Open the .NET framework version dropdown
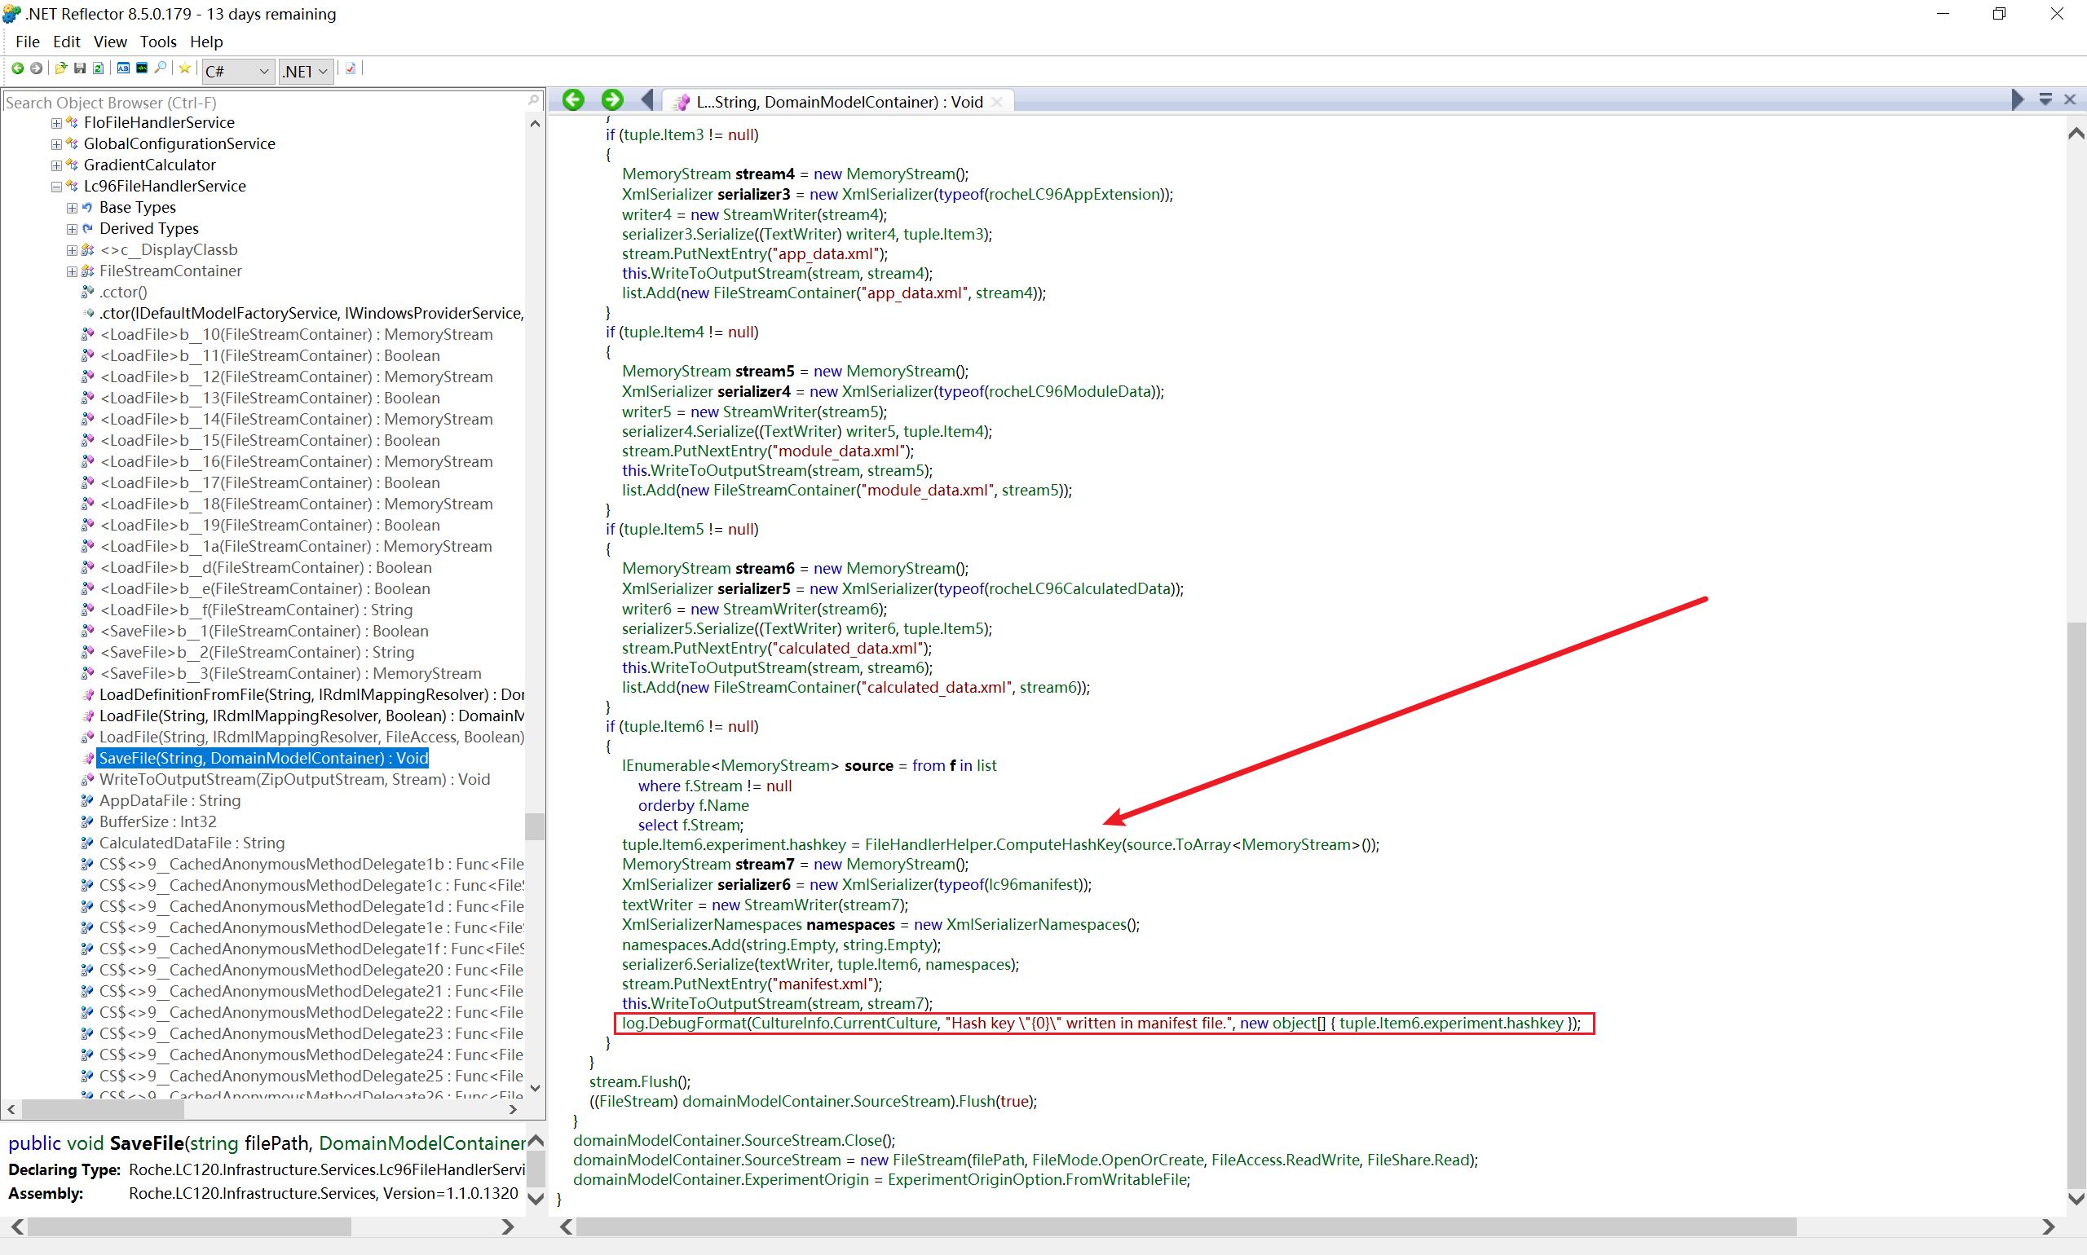2087x1255 pixels. [307, 71]
